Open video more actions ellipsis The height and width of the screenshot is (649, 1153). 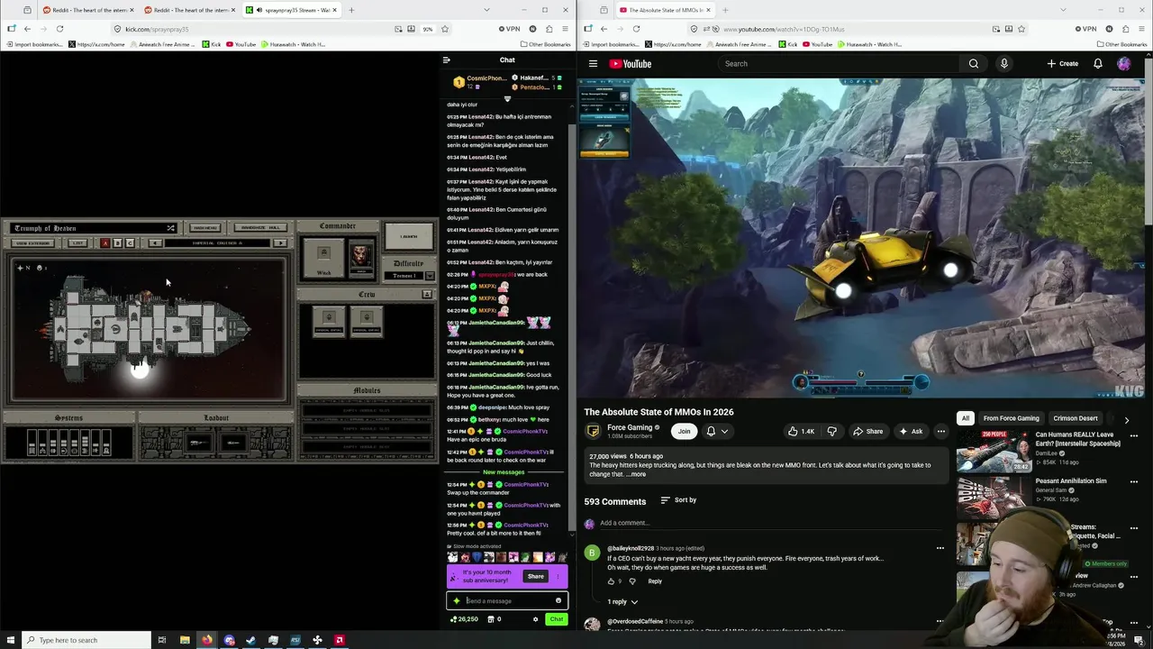click(940, 431)
